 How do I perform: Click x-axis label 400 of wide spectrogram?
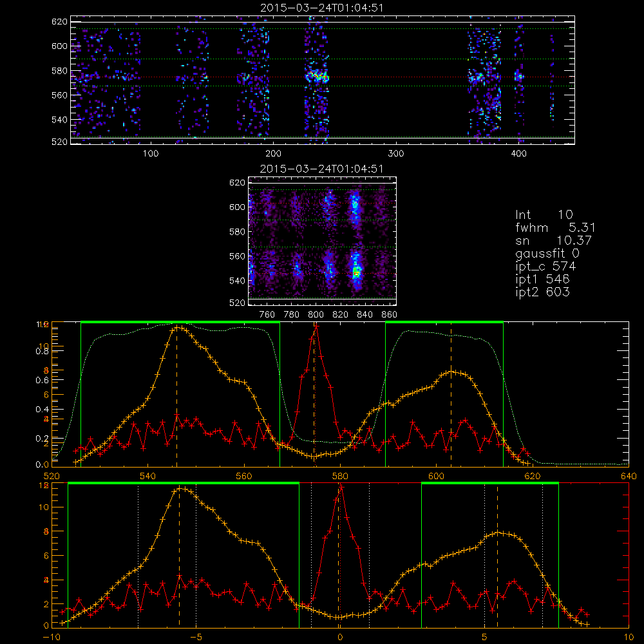518,154
